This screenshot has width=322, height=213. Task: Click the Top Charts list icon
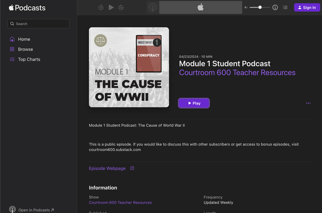tap(12, 59)
